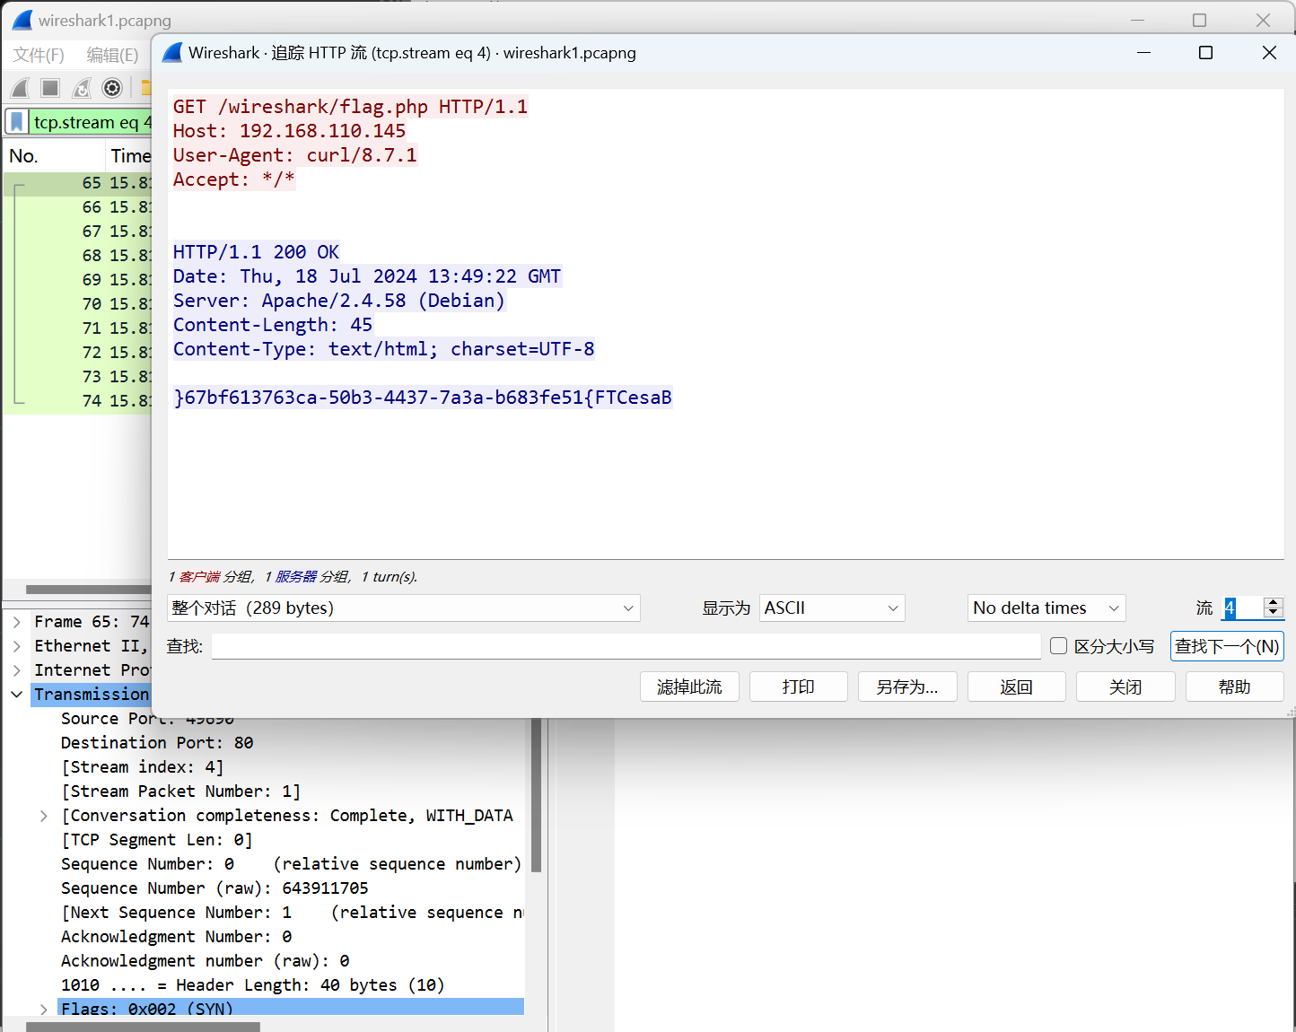Select the Sequence Number (raw): 643911705 row

pyautogui.click(x=215, y=888)
